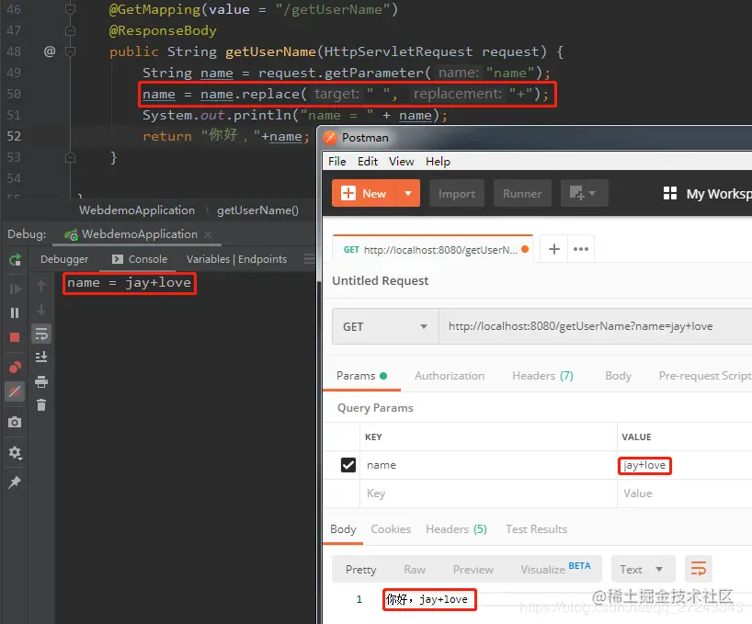Image resolution: width=752 pixels, height=624 pixels.
Task: Open the Postman Edit menu
Action: point(368,162)
